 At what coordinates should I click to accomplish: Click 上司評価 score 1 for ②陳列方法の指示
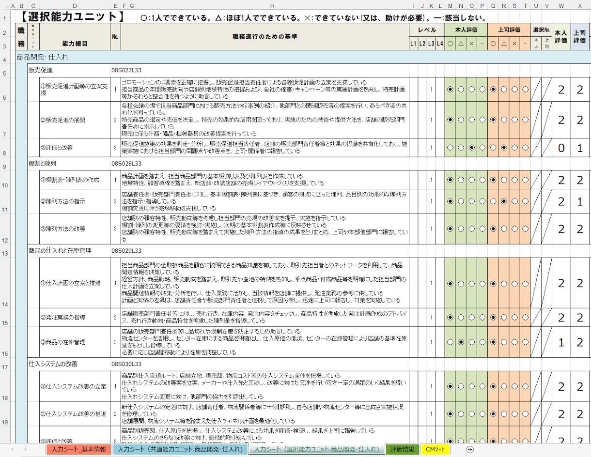point(580,201)
